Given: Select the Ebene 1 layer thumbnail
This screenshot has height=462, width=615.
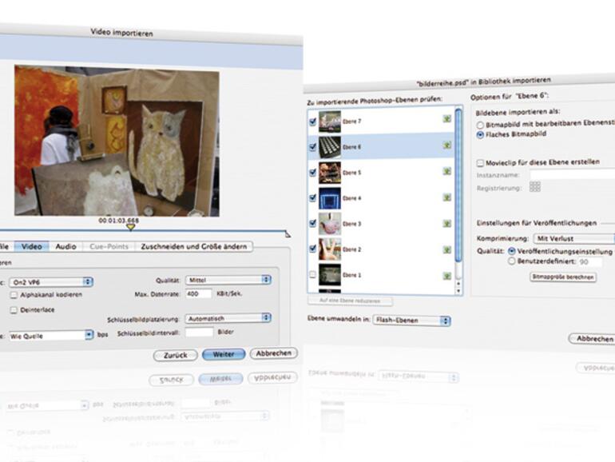Looking at the screenshot, I should click(329, 274).
